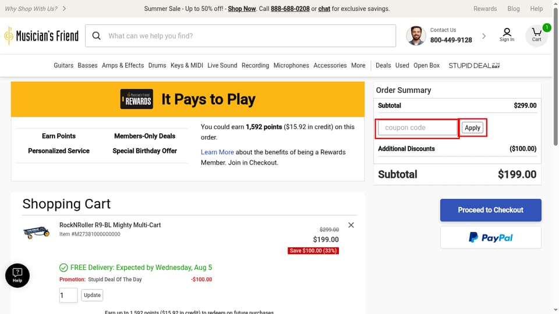Screen dimensions: 559x314
Task: Click the 800-449-9128 contact number
Action: click(451, 40)
